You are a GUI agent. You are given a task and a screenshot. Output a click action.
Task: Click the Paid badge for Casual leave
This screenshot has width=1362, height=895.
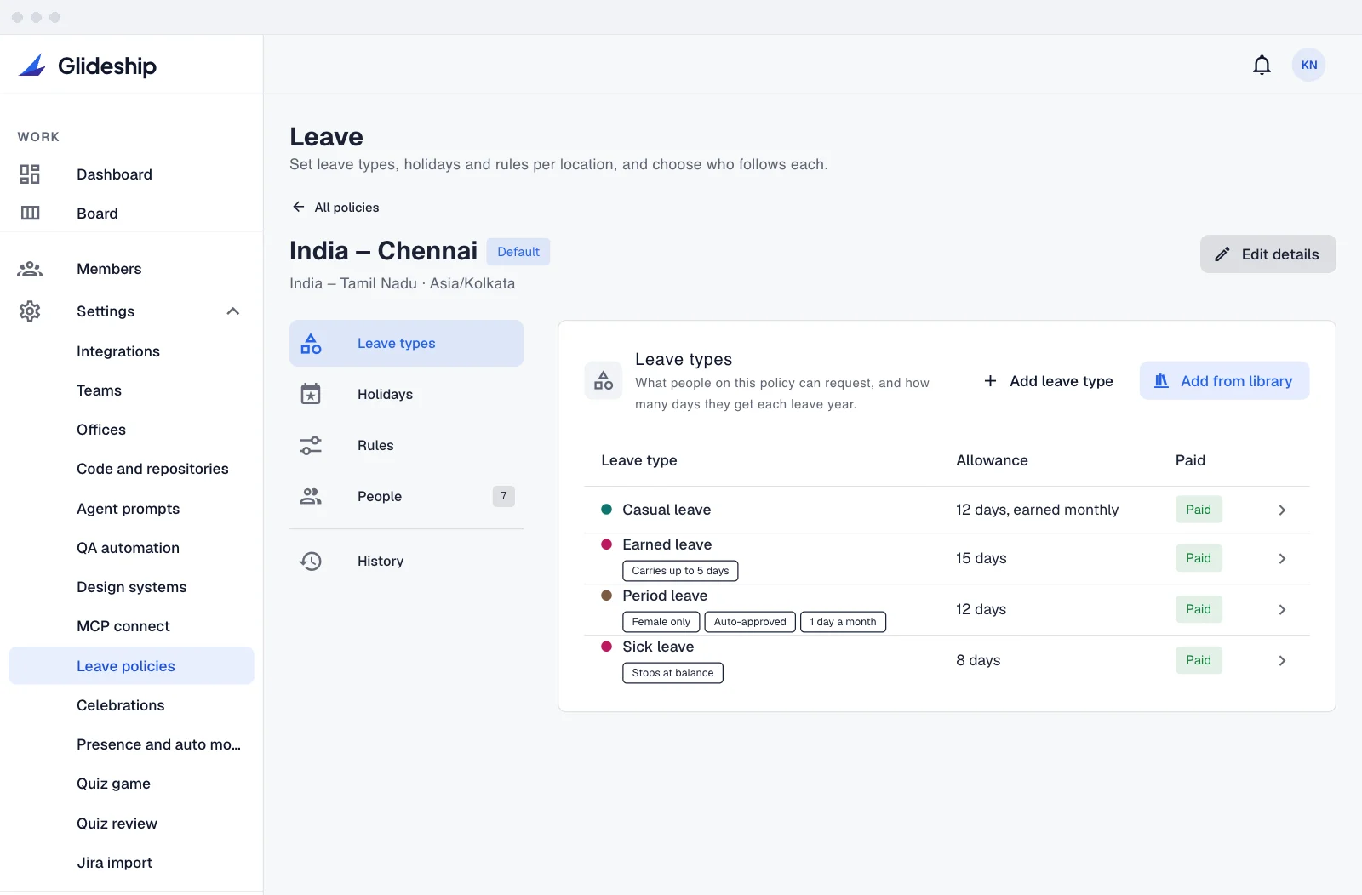[x=1199, y=510]
